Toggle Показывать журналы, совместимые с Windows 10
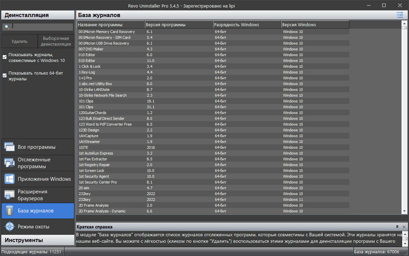The image size is (409, 256). (x=5, y=57)
